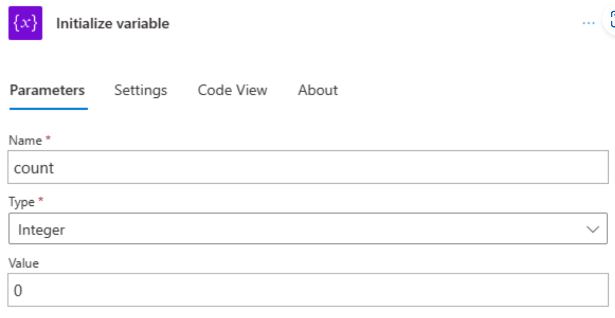The height and width of the screenshot is (318, 615).
Task: Open the more actions menu for this step
Action: click(588, 23)
